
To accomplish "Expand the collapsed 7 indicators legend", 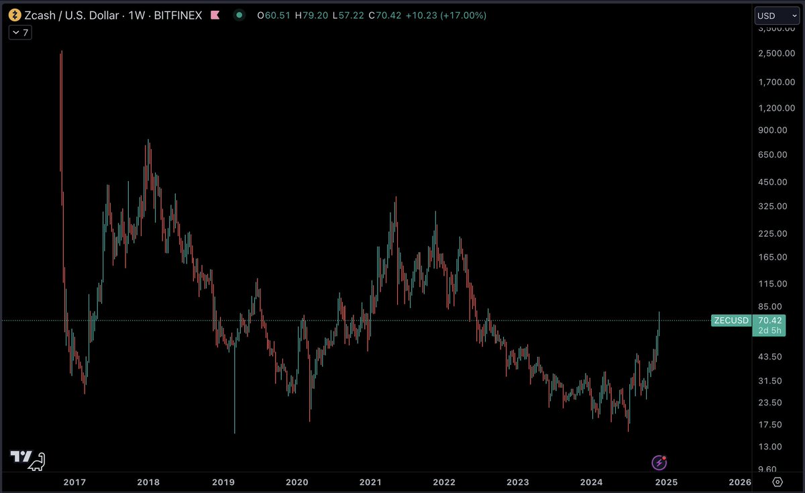I will point(19,32).
